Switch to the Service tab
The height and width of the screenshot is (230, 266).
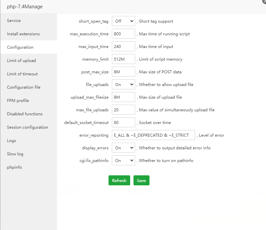click(14, 21)
